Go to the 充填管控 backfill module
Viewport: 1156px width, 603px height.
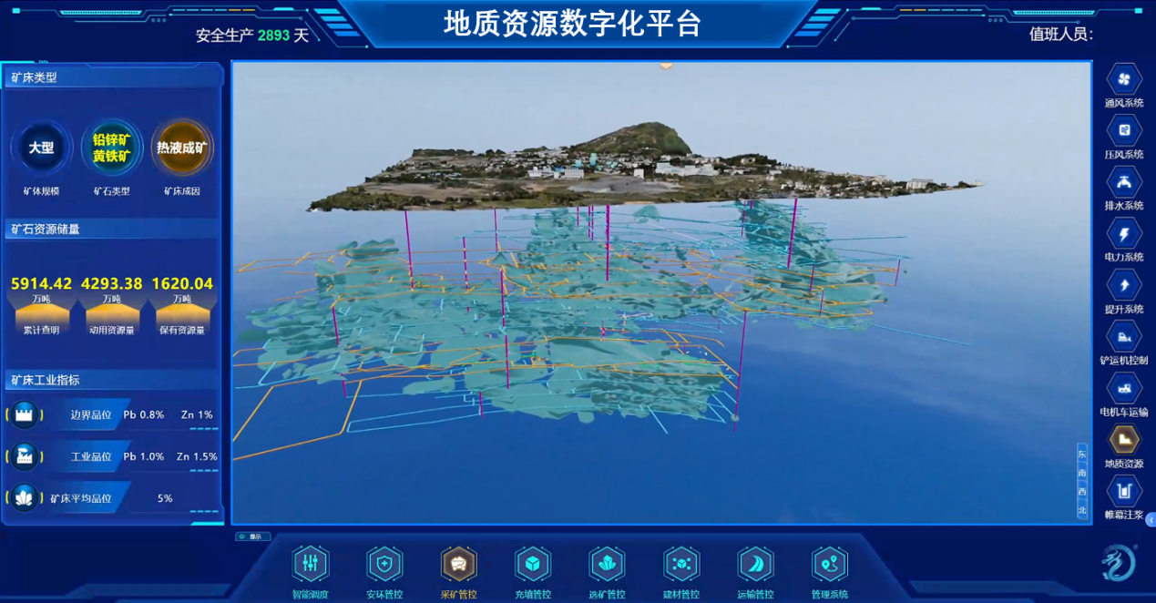coord(532,565)
